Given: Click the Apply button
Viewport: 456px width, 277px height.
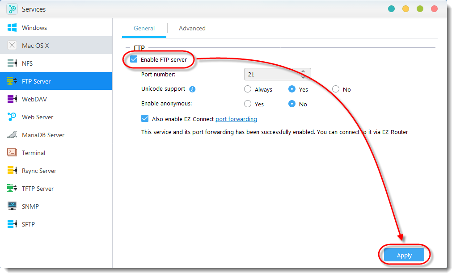Looking at the screenshot, I should [404, 255].
